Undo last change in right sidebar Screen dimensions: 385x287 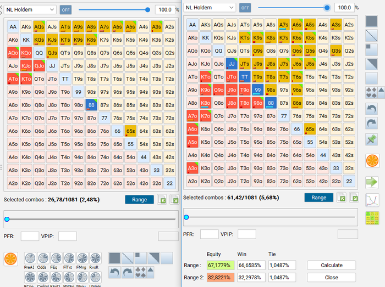pos(371,109)
